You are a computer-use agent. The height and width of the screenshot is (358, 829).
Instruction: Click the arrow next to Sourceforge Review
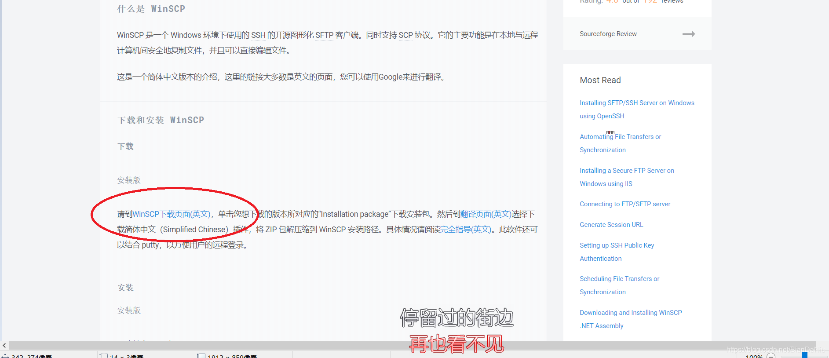[x=688, y=34]
